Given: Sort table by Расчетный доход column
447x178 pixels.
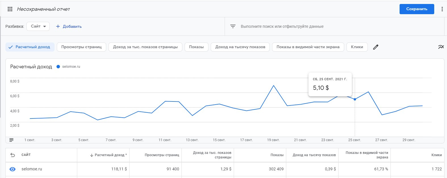Looking at the screenshot, I should (109, 155).
